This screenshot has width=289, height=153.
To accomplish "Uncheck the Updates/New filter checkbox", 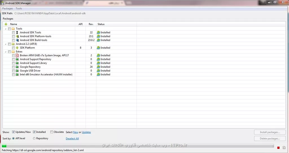I will tap(14, 132).
